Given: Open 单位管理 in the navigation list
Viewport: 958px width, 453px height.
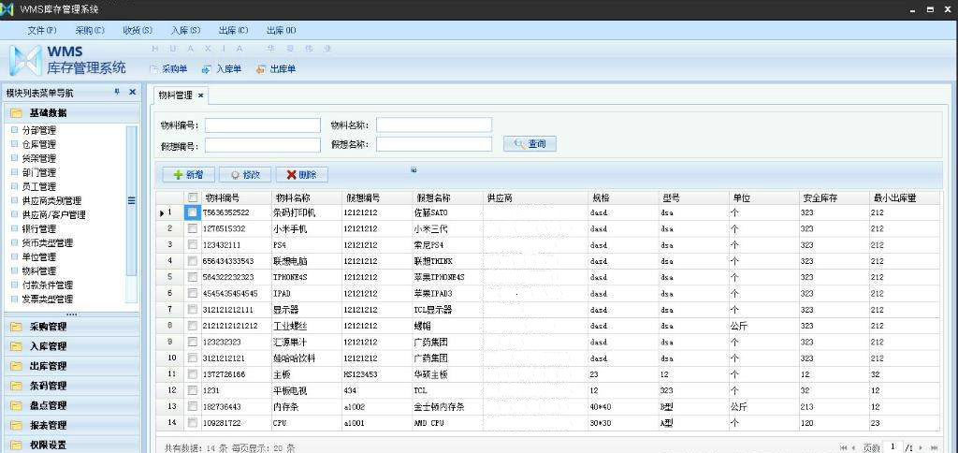Looking at the screenshot, I should tap(39, 256).
